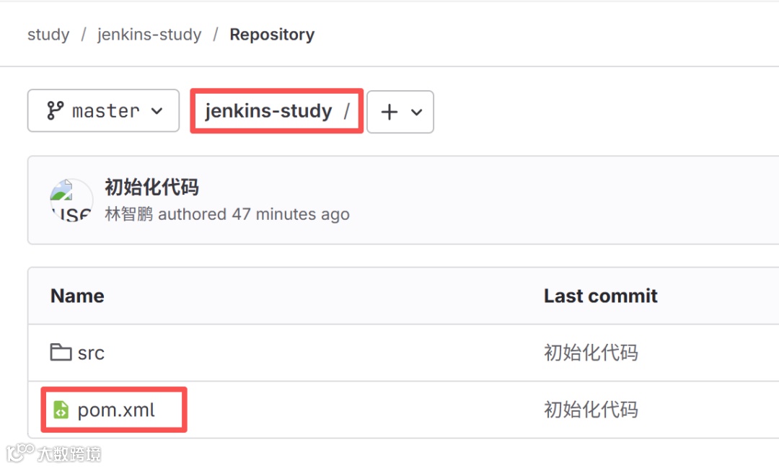Click the pom.xml file type icon
This screenshot has width=779, height=468.
(61, 410)
